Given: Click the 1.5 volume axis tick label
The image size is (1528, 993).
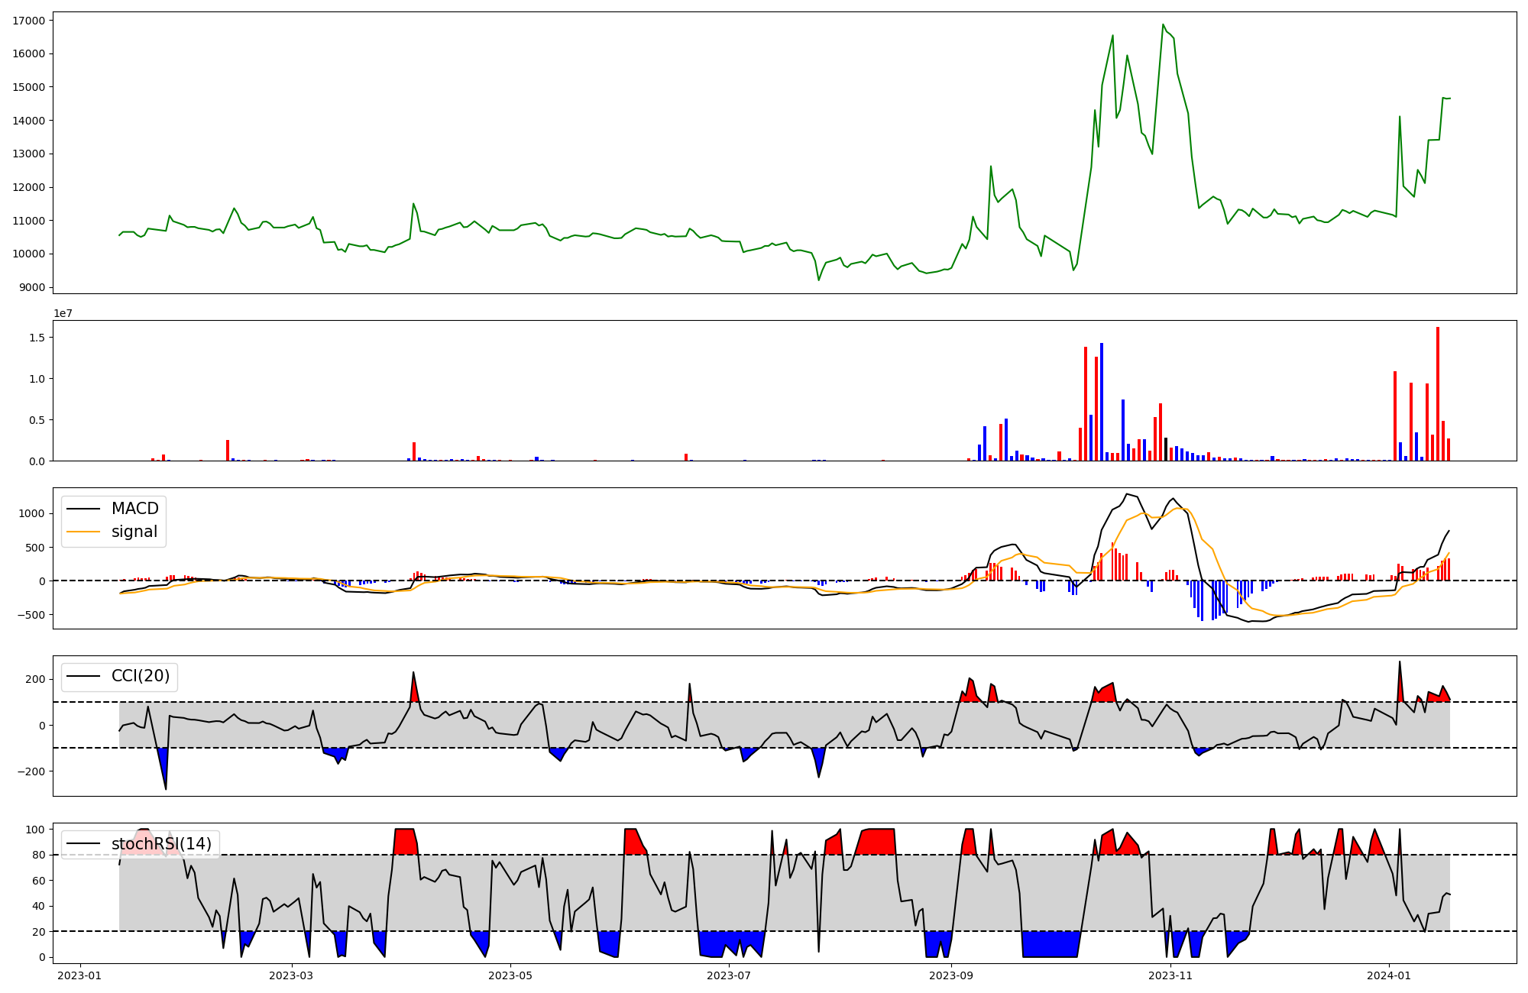Looking at the screenshot, I should pyautogui.click(x=37, y=338).
